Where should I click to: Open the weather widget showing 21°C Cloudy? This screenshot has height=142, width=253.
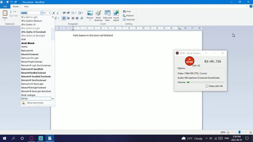pyautogui.click(x=192, y=138)
